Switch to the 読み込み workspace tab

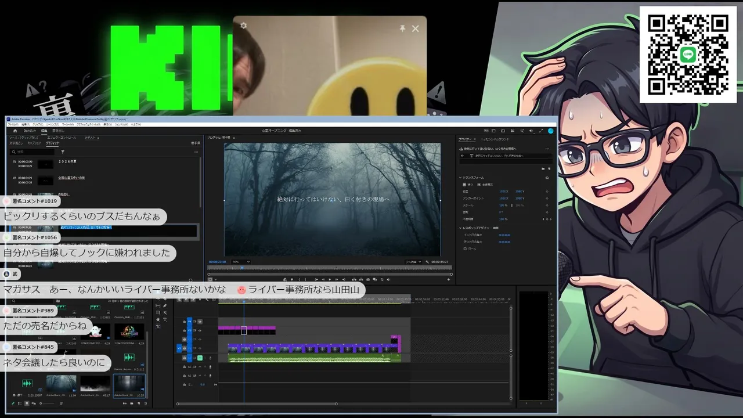tap(30, 131)
